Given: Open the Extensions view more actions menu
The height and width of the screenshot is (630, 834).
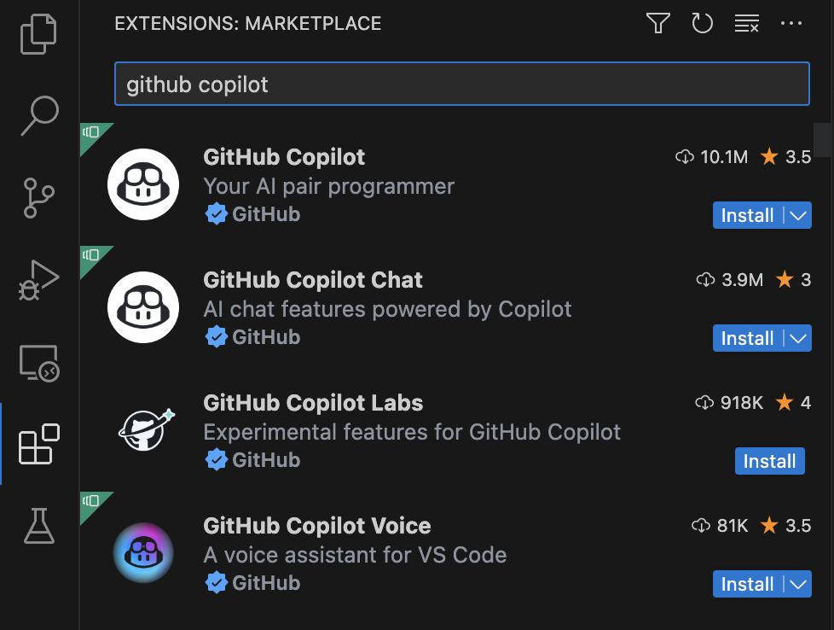Looking at the screenshot, I should (x=791, y=23).
